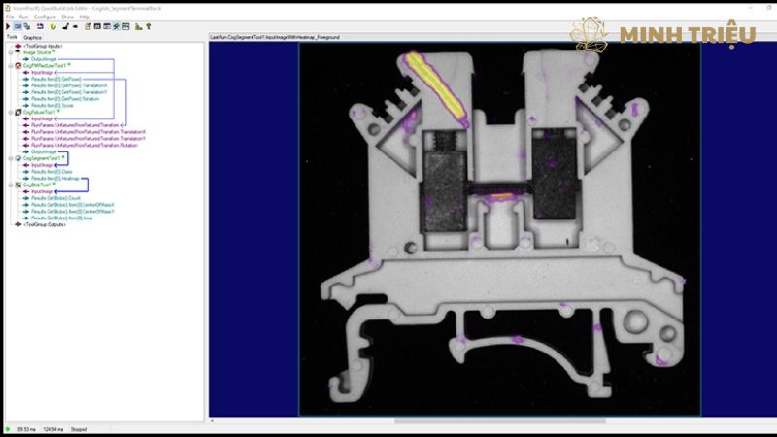Select the CogFixtureTool1 icon in tree
777x437 pixels.
click(x=18, y=112)
